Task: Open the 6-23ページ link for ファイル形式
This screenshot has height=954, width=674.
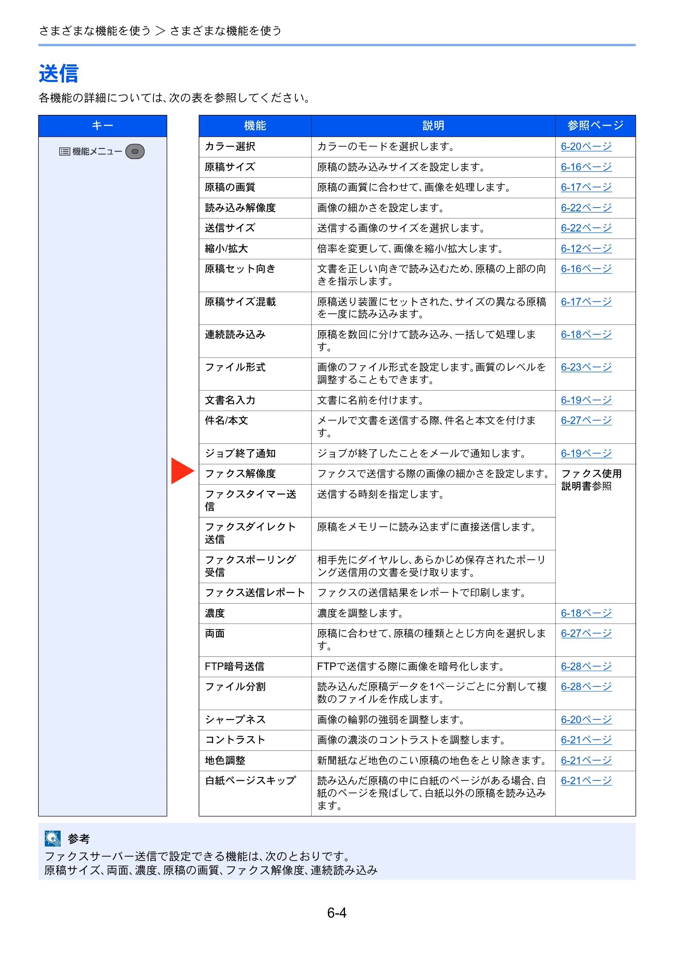Action: (586, 367)
